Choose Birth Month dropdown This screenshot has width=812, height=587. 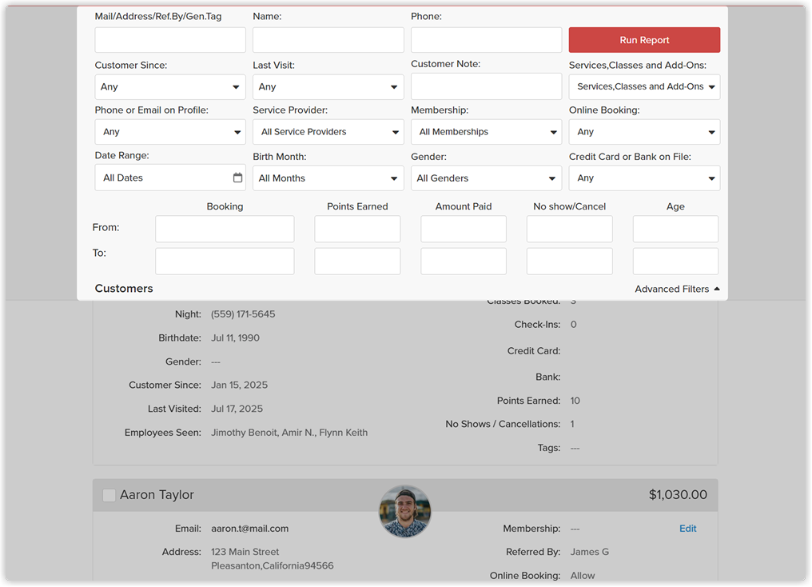(x=328, y=178)
